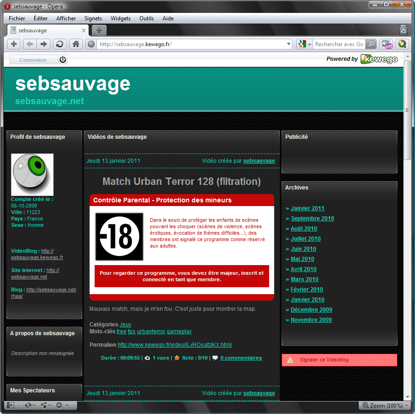Reload the page with the refresh icon
415x414 pixels.
click(x=60, y=44)
